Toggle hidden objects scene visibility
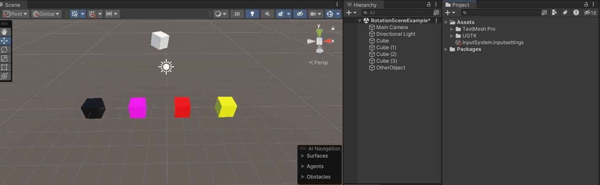The height and width of the screenshot is (185, 600). pos(300,14)
